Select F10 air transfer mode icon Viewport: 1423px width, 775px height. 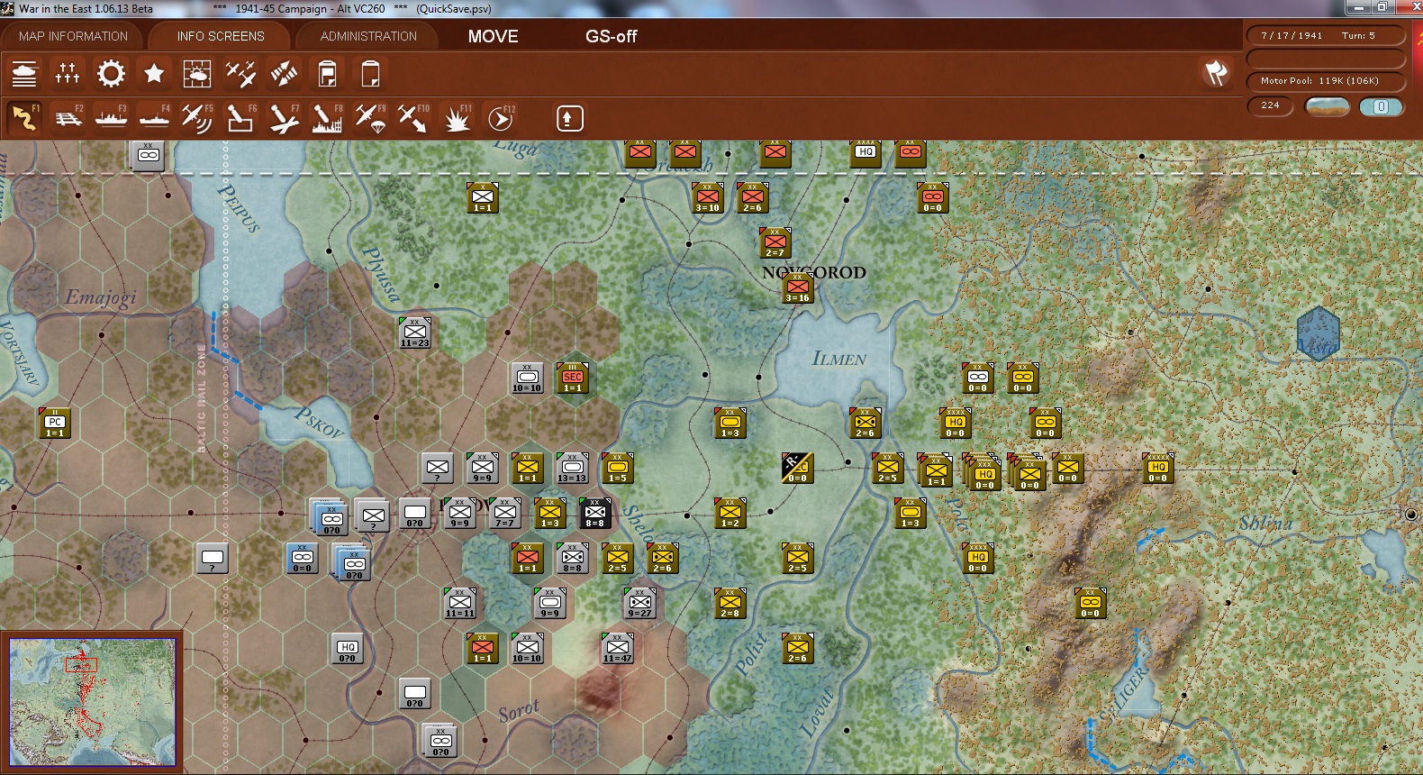click(413, 118)
